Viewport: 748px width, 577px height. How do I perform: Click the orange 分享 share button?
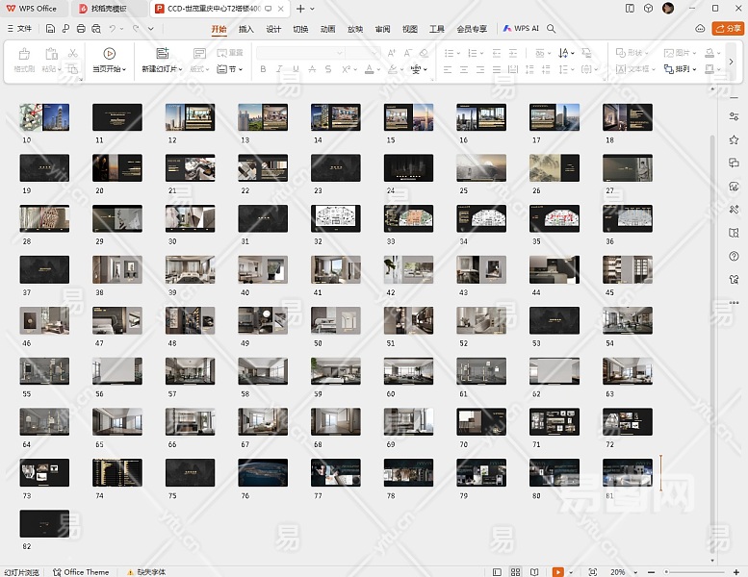click(727, 29)
